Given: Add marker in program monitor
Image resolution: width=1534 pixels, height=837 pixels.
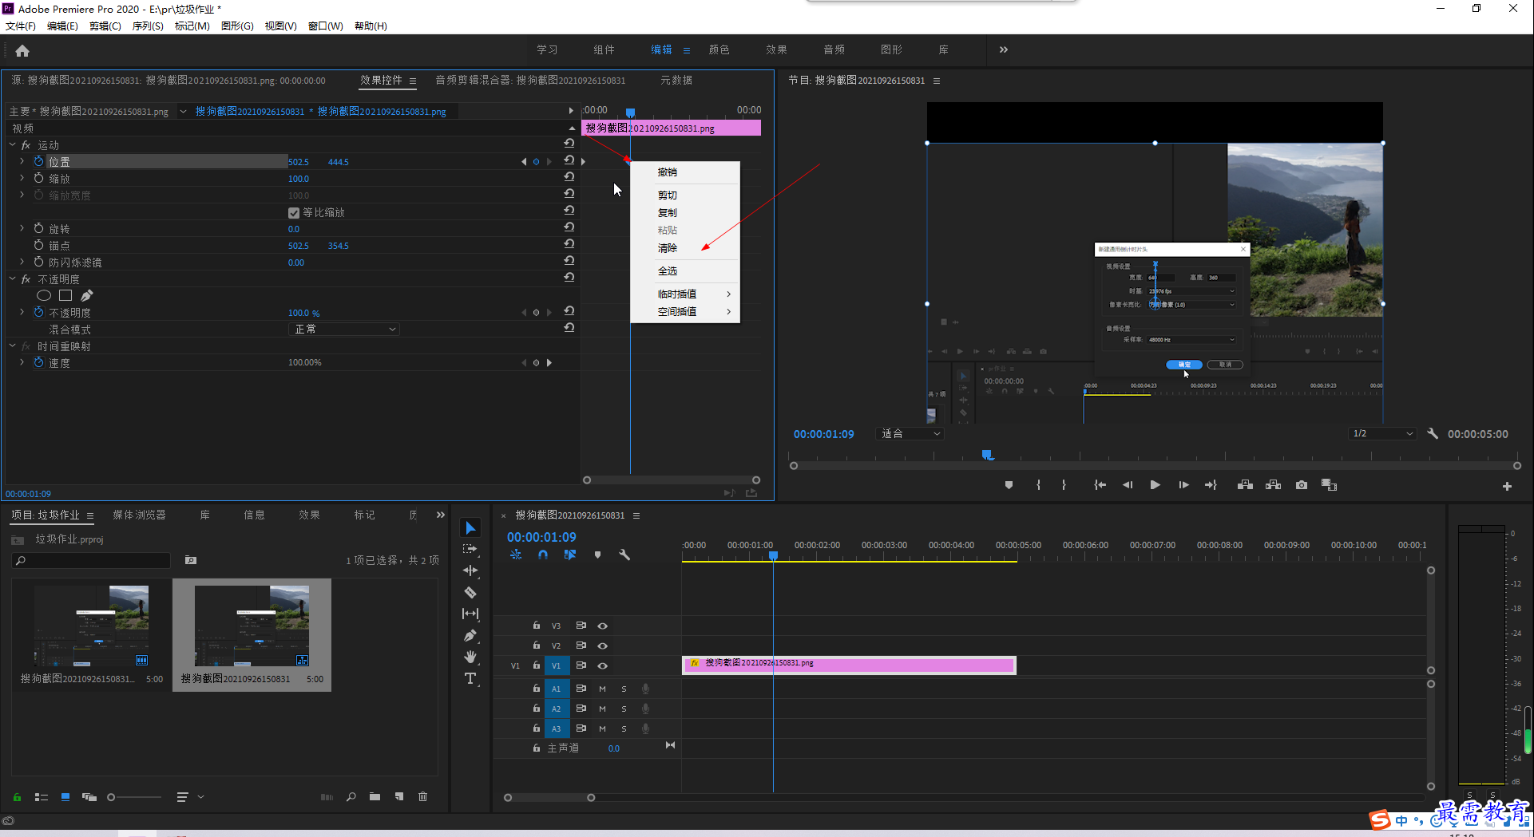Looking at the screenshot, I should tap(1009, 485).
